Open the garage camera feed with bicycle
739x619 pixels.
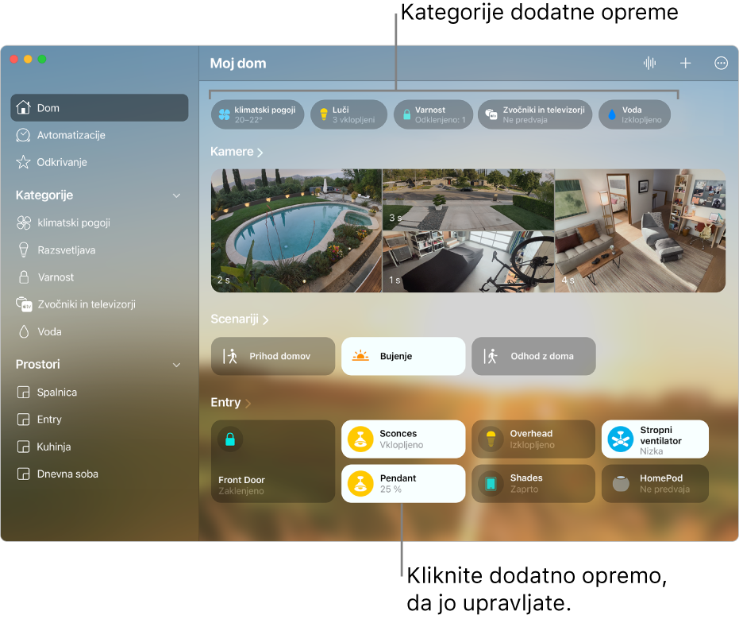tap(468, 262)
